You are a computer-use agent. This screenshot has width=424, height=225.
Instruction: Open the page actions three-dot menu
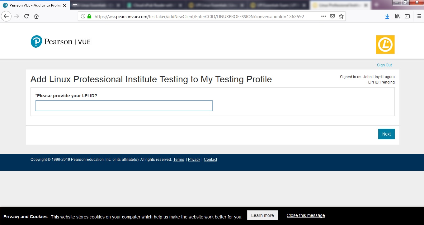[x=323, y=17]
